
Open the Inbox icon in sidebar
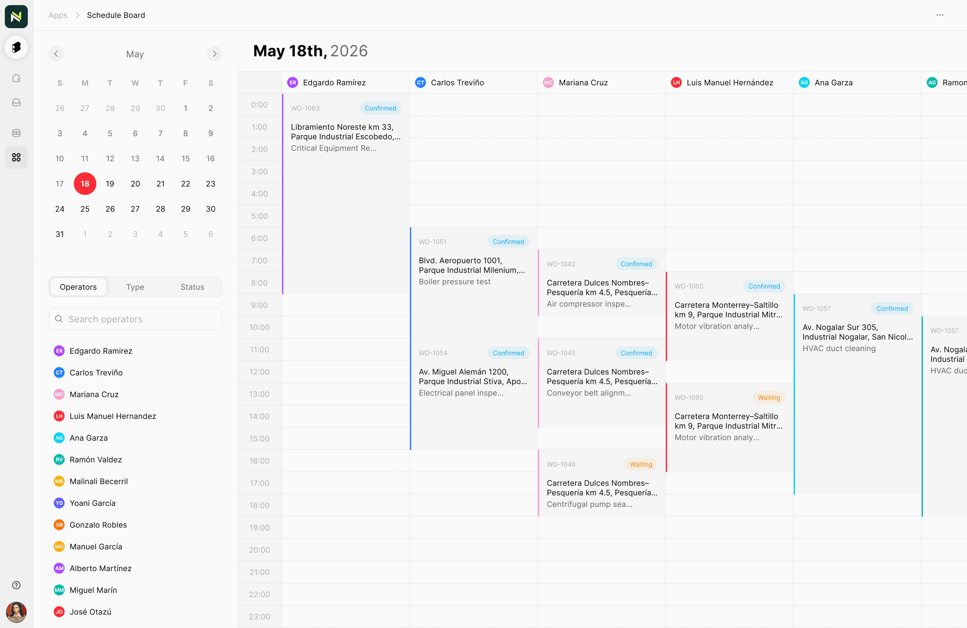(x=16, y=102)
